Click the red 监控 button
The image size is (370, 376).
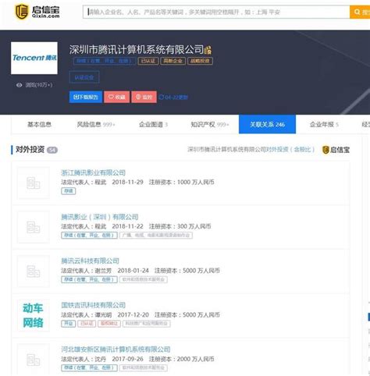tap(144, 97)
